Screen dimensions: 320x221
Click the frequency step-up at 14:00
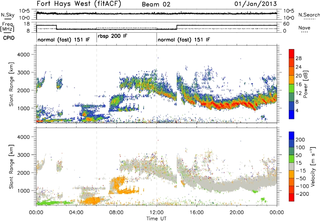tap(176, 27)
